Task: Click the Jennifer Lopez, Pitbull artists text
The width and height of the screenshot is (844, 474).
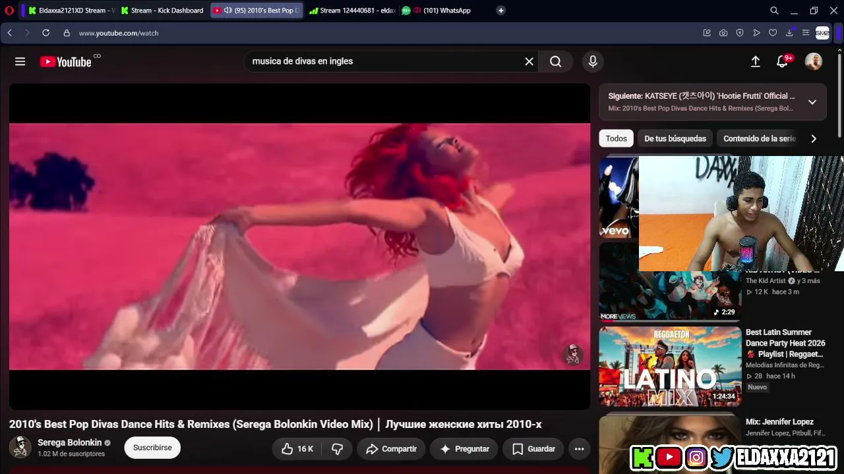Action: [x=785, y=433]
